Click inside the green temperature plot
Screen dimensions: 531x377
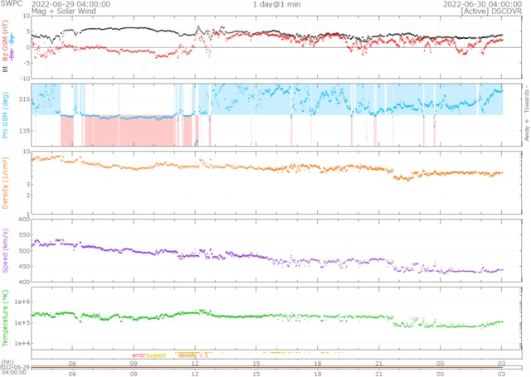[276, 318]
